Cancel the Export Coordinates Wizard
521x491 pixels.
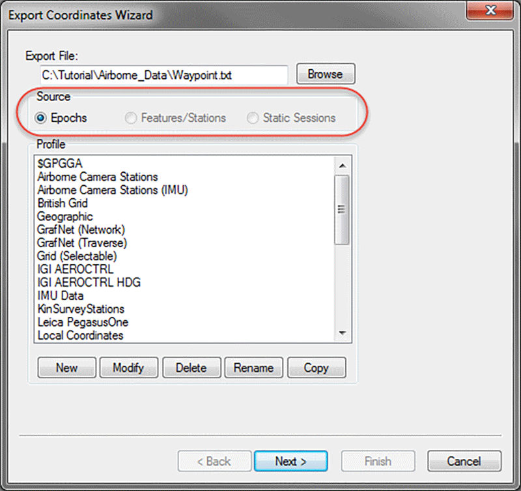pyautogui.click(x=464, y=461)
